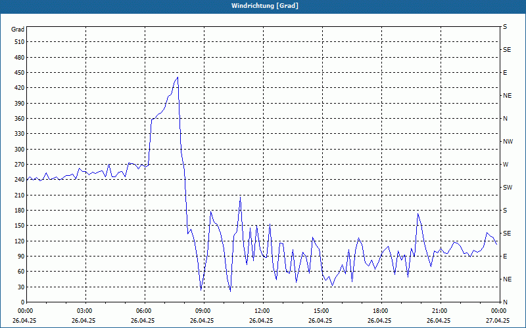Click the 180 degree axis label
This screenshot has height=328, width=526.
pos(19,211)
